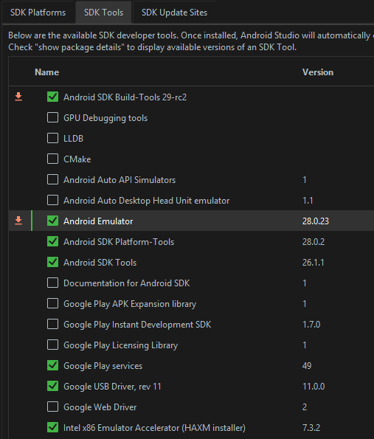374x439 pixels.
Task: Uncheck the Google Play services checkbox
Action: tap(52, 365)
